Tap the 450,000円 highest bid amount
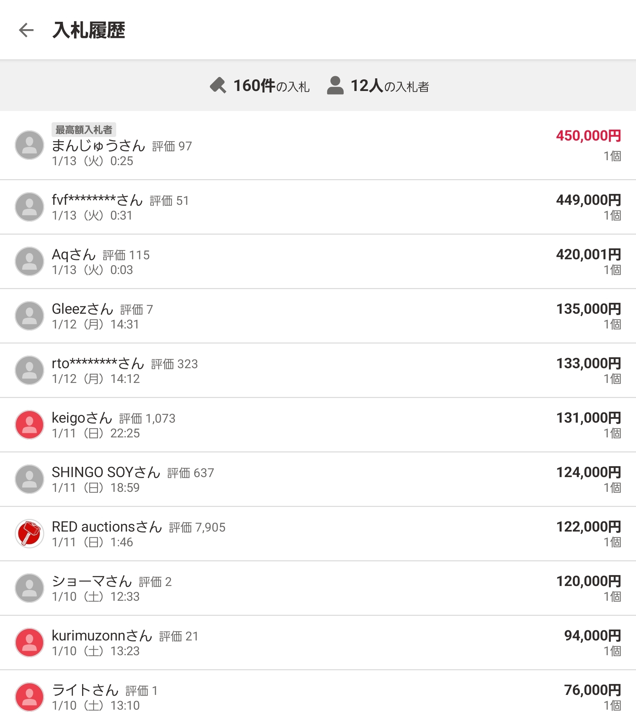This screenshot has width=636, height=723. tap(588, 136)
